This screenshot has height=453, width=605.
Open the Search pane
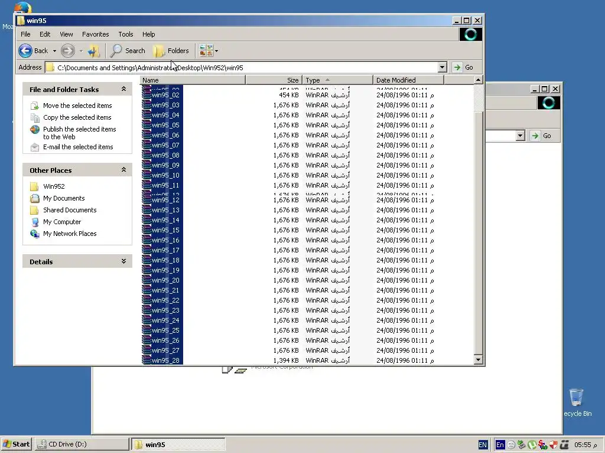point(128,51)
